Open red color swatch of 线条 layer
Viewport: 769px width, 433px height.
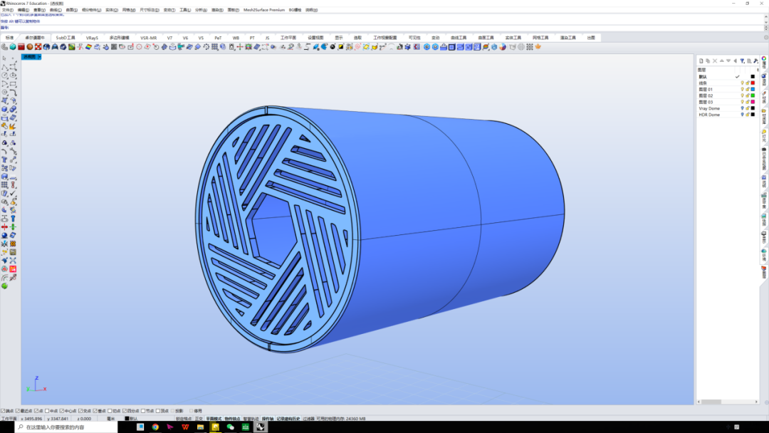click(x=753, y=83)
